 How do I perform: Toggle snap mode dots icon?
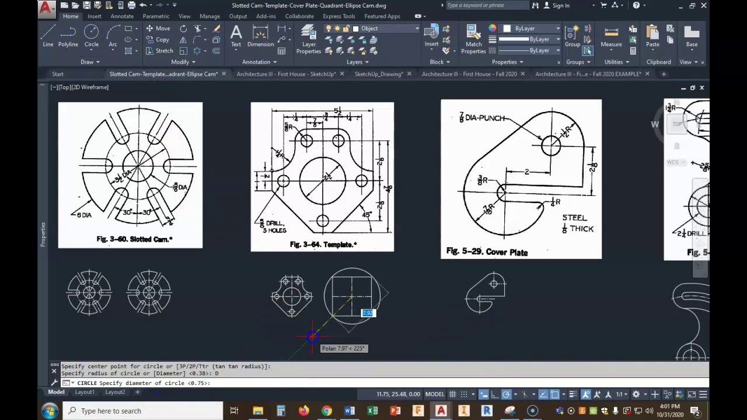point(464,394)
